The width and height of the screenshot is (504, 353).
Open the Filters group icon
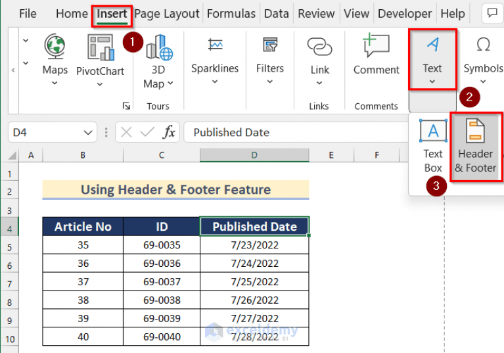[x=270, y=45]
